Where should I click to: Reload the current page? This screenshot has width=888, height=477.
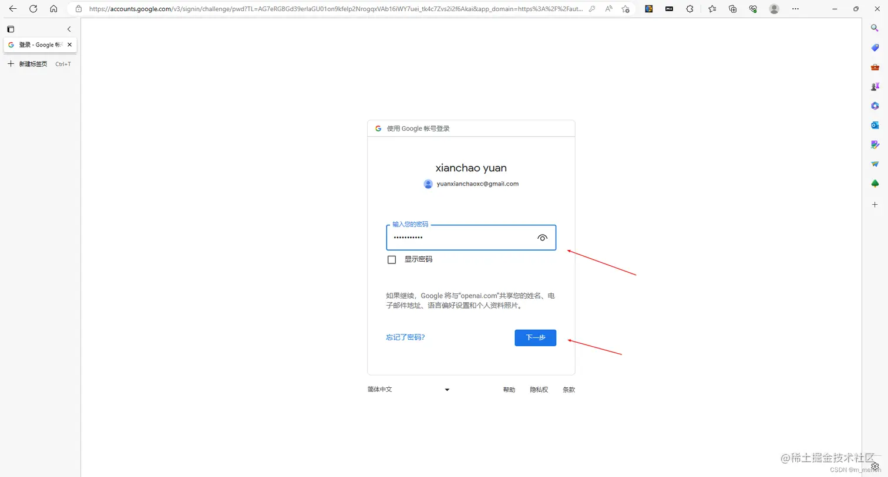click(33, 9)
